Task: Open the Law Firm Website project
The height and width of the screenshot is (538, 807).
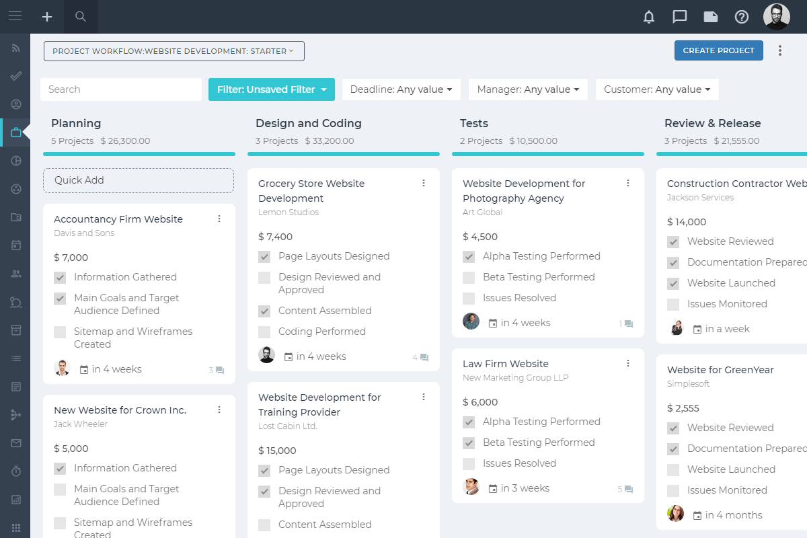Action: click(x=506, y=364)
